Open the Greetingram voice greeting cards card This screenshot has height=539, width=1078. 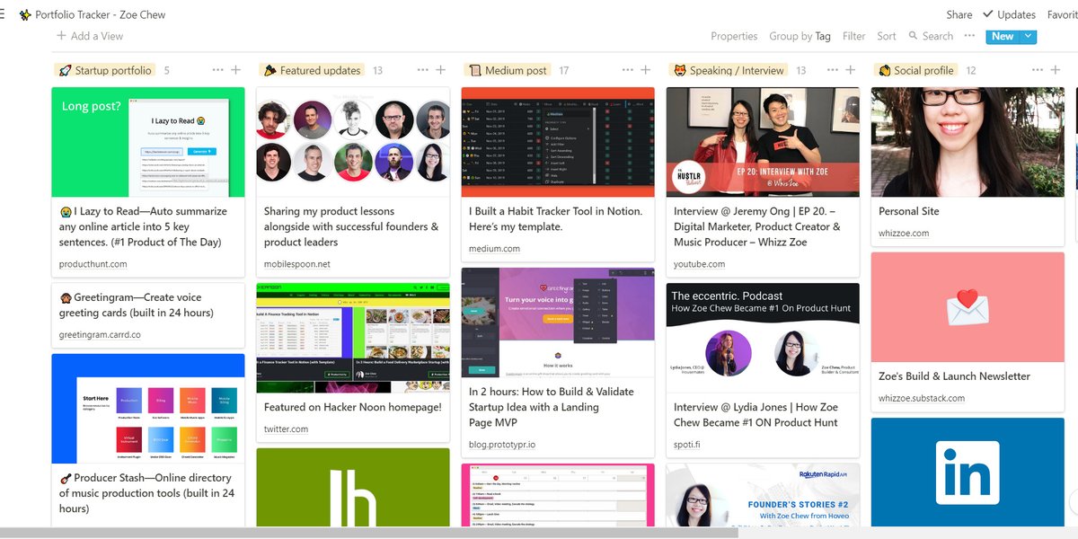pyautogui.click(x=148, y=315)
